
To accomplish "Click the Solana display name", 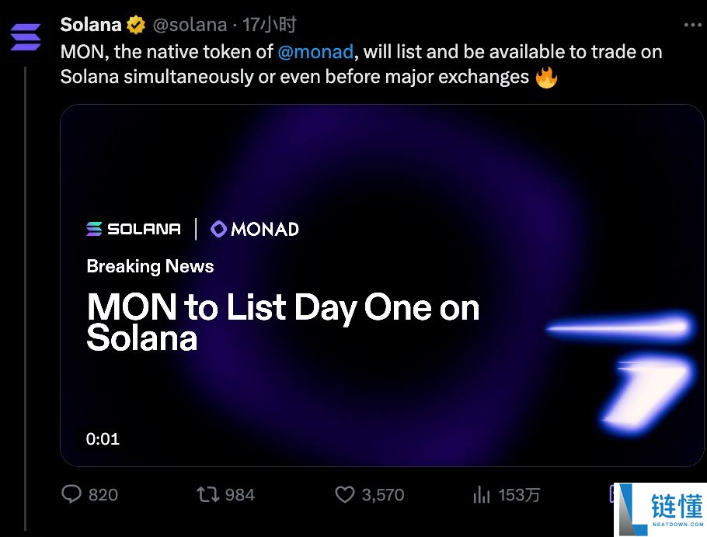I will 91,26.
